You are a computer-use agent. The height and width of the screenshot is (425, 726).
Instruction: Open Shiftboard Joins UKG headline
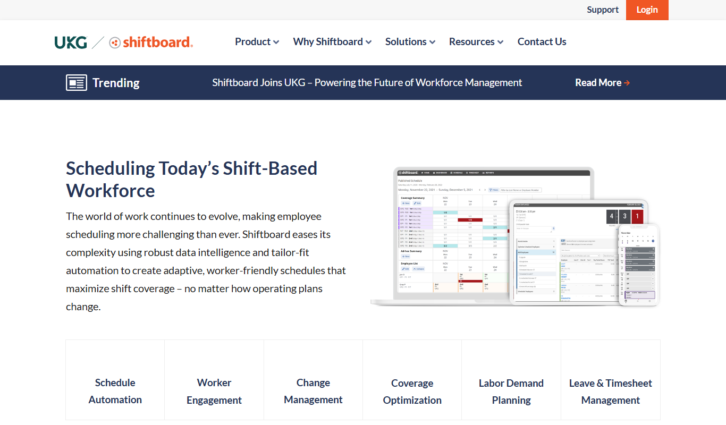367,82
